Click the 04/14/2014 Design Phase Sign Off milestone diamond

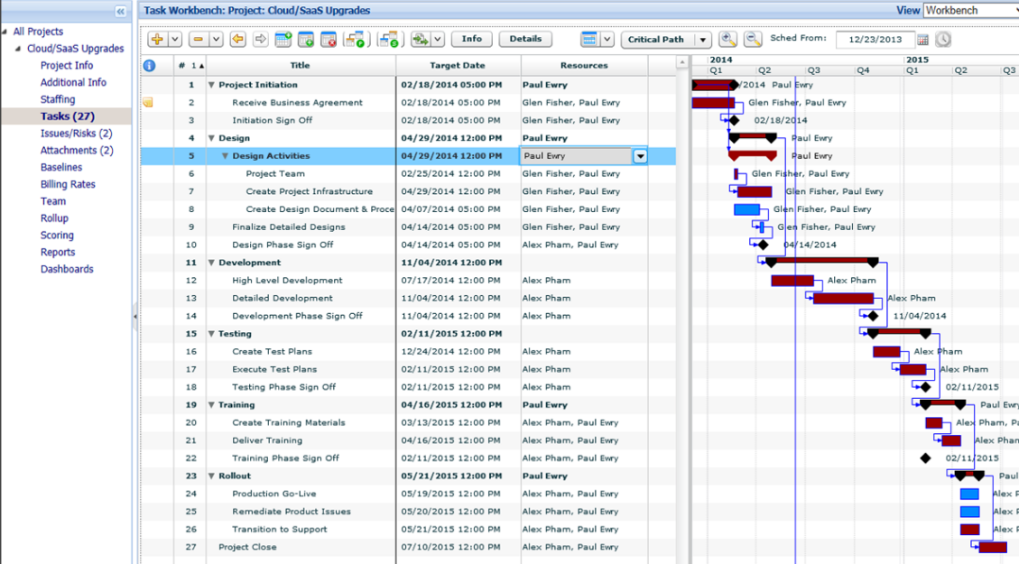pyautogui.click(x=763, y=245)
